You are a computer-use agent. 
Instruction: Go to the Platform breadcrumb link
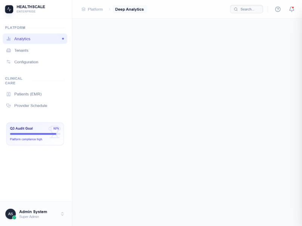tap(95, 9)
